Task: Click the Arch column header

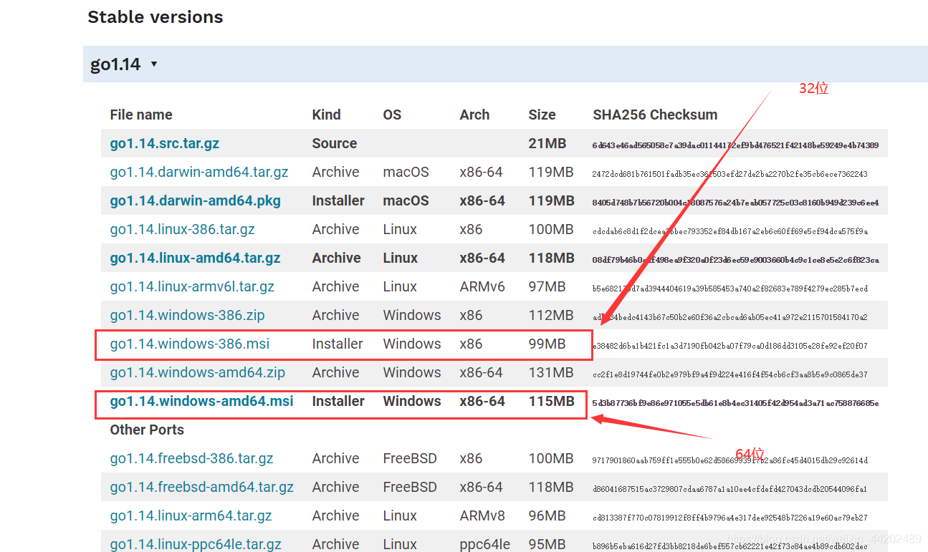Action: 474,115
